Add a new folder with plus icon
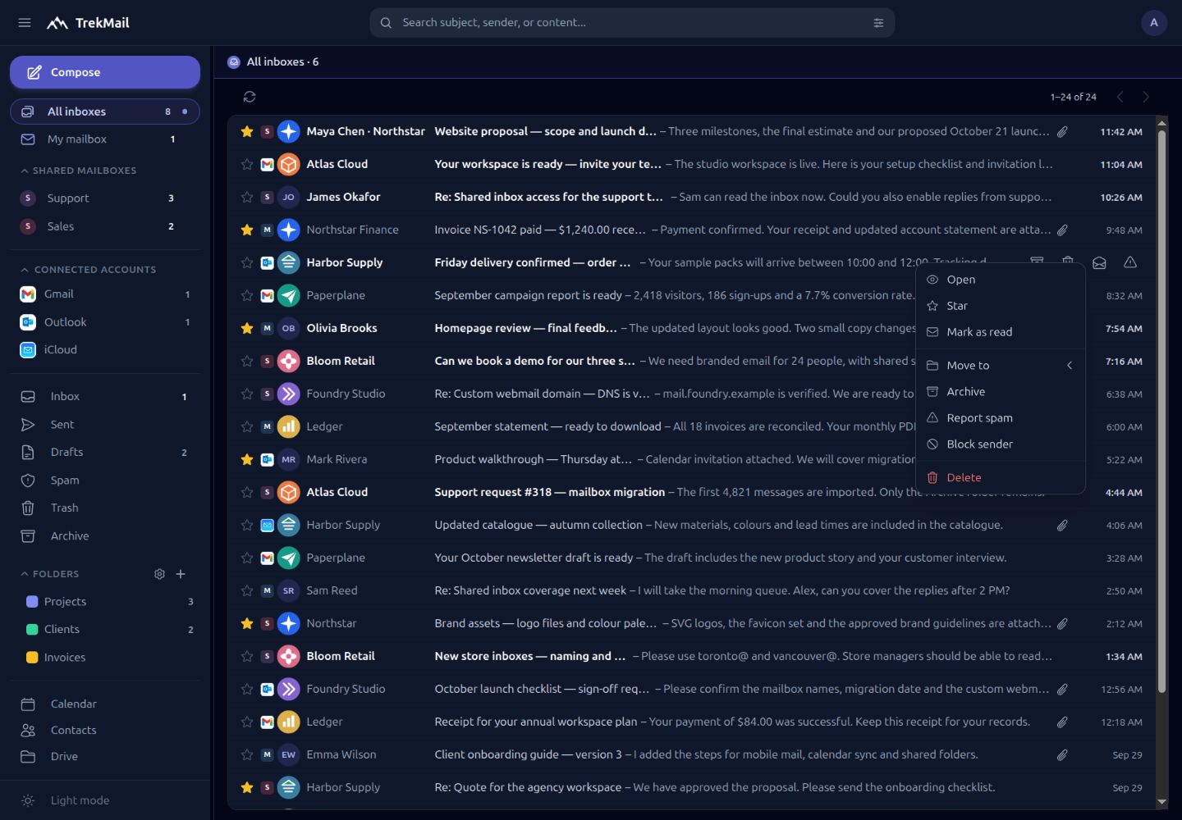 [x=181, y=574]
